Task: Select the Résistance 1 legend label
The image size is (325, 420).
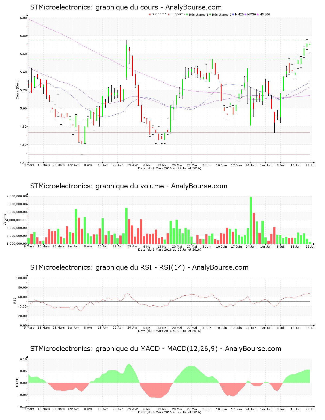Action: pyautogui.click(x=199, y=15)
